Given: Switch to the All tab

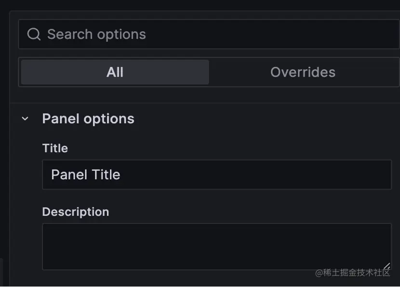Looking at the screenshot, I should [115, 72].
